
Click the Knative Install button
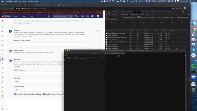[97, 31]
